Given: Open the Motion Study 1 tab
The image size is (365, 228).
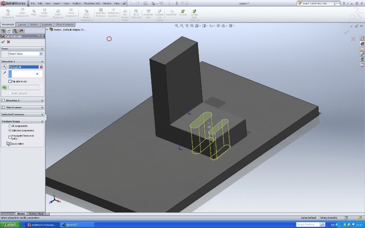Looking at the screenshot, I should (x=37, y=214).
